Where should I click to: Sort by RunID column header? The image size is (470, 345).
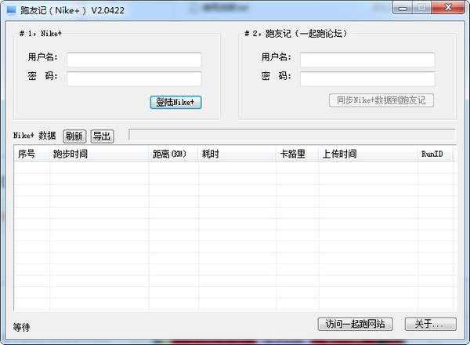tap(436, 154)
